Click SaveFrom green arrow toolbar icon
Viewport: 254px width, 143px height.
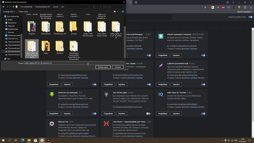pos(239,7)
